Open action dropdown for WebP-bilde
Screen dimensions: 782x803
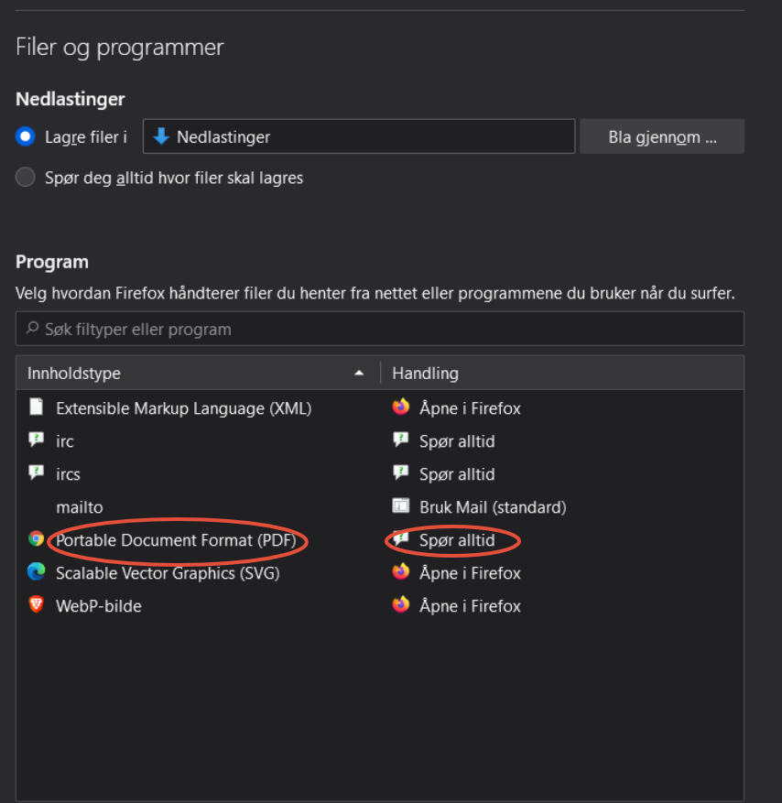[470, 606]
